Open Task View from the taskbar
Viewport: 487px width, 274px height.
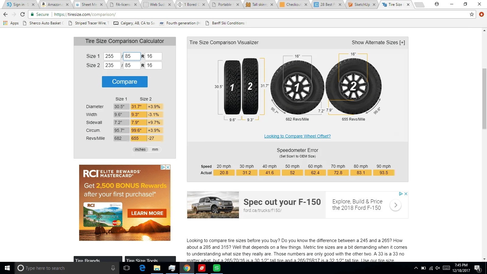pyautogui.click(x=127, y=268)
